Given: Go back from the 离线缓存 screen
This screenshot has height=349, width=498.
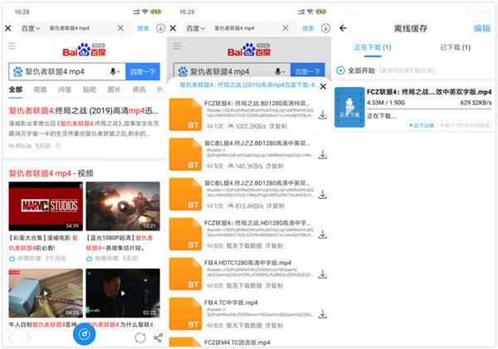Looking at the screenshot, I should (x=343, y=28).
